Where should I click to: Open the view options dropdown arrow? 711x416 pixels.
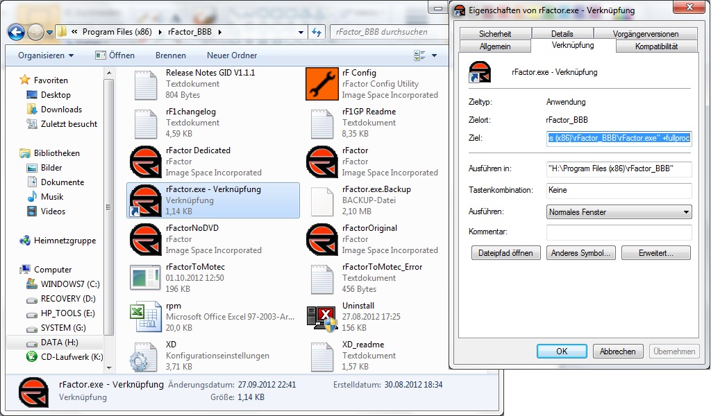click(x=435, y=55)
